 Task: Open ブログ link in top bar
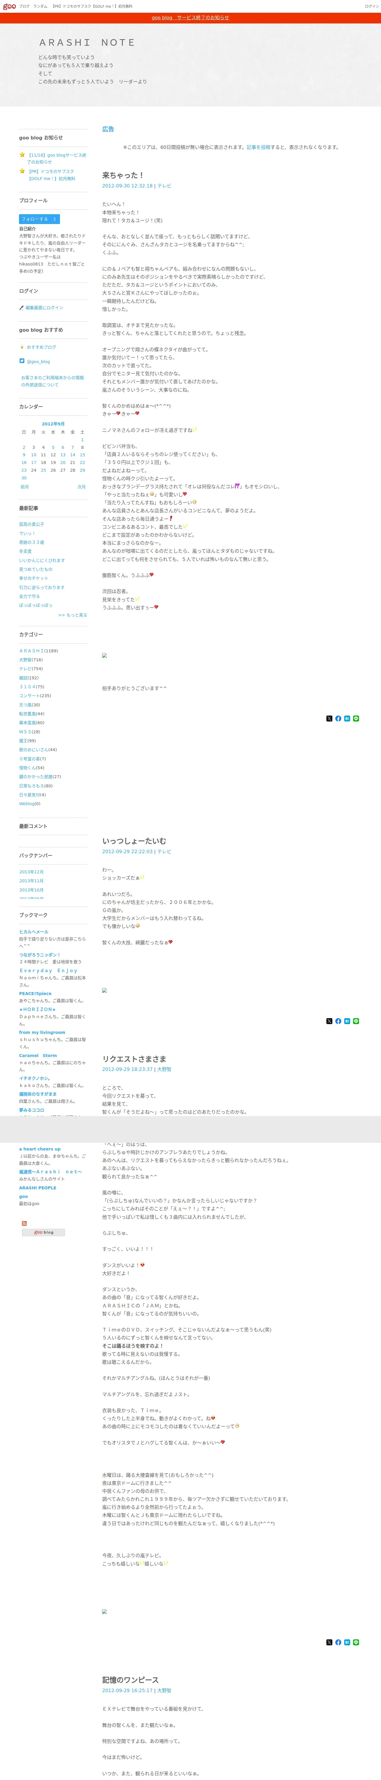click(x=24, y=6)
